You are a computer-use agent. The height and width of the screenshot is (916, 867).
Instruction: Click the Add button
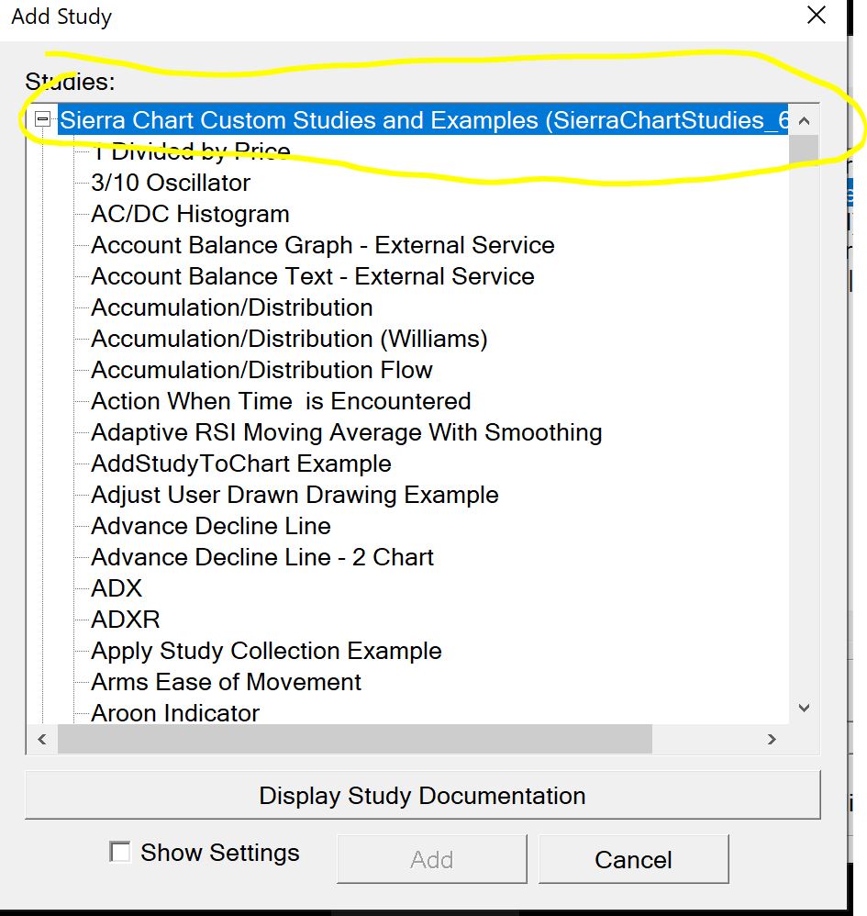pos(432,859)
